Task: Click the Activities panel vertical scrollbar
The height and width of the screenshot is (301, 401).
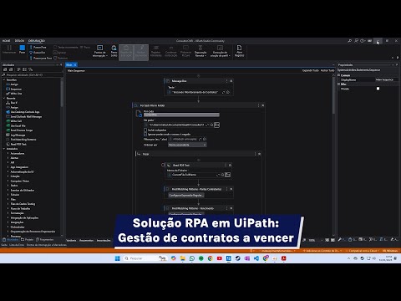Action: tap(62, 94)
